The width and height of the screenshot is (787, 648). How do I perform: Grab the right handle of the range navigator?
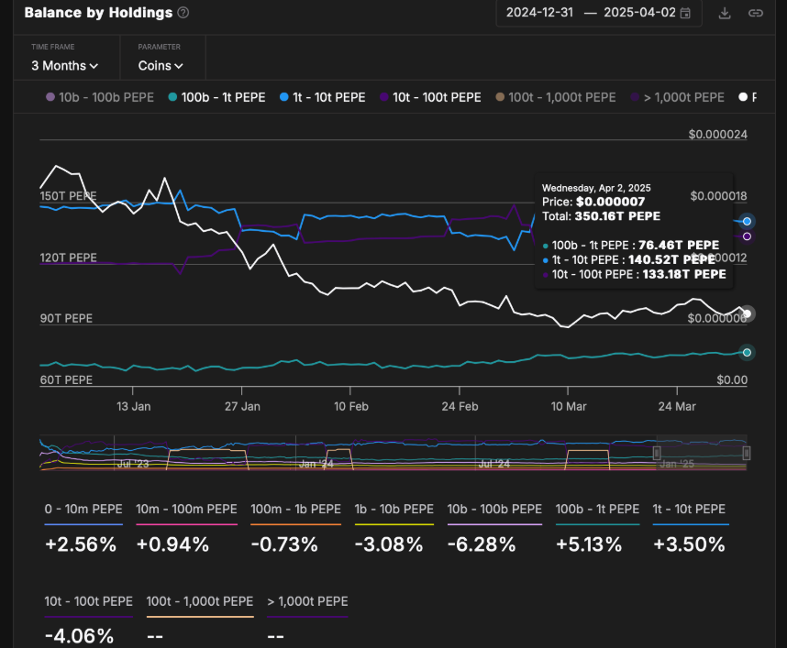click(747, 454)
